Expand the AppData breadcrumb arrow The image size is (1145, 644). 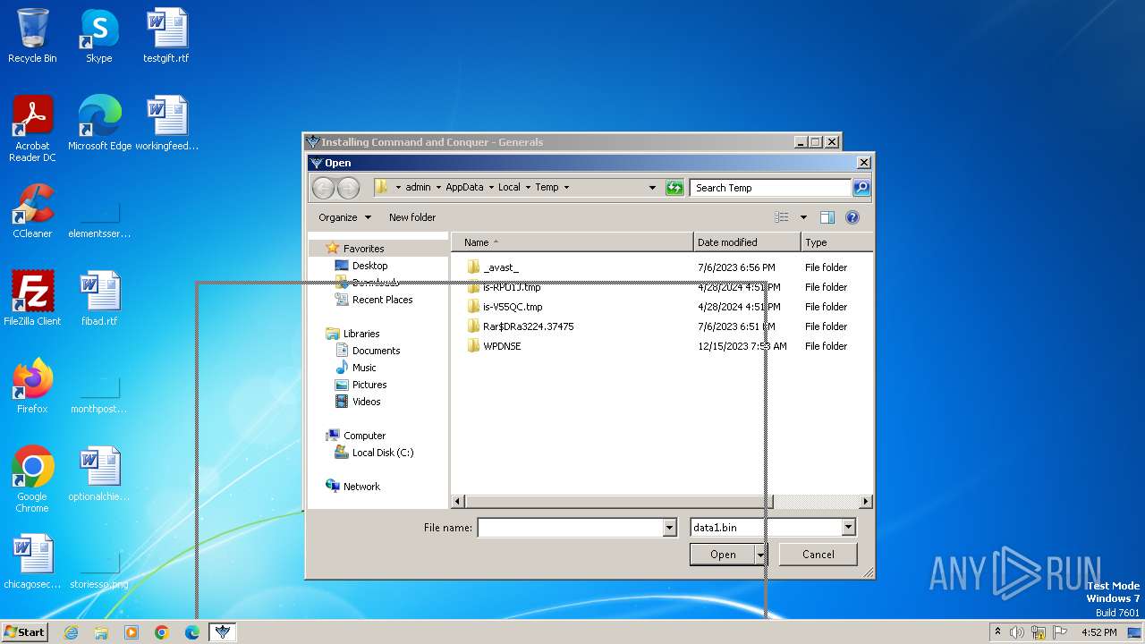491,188
